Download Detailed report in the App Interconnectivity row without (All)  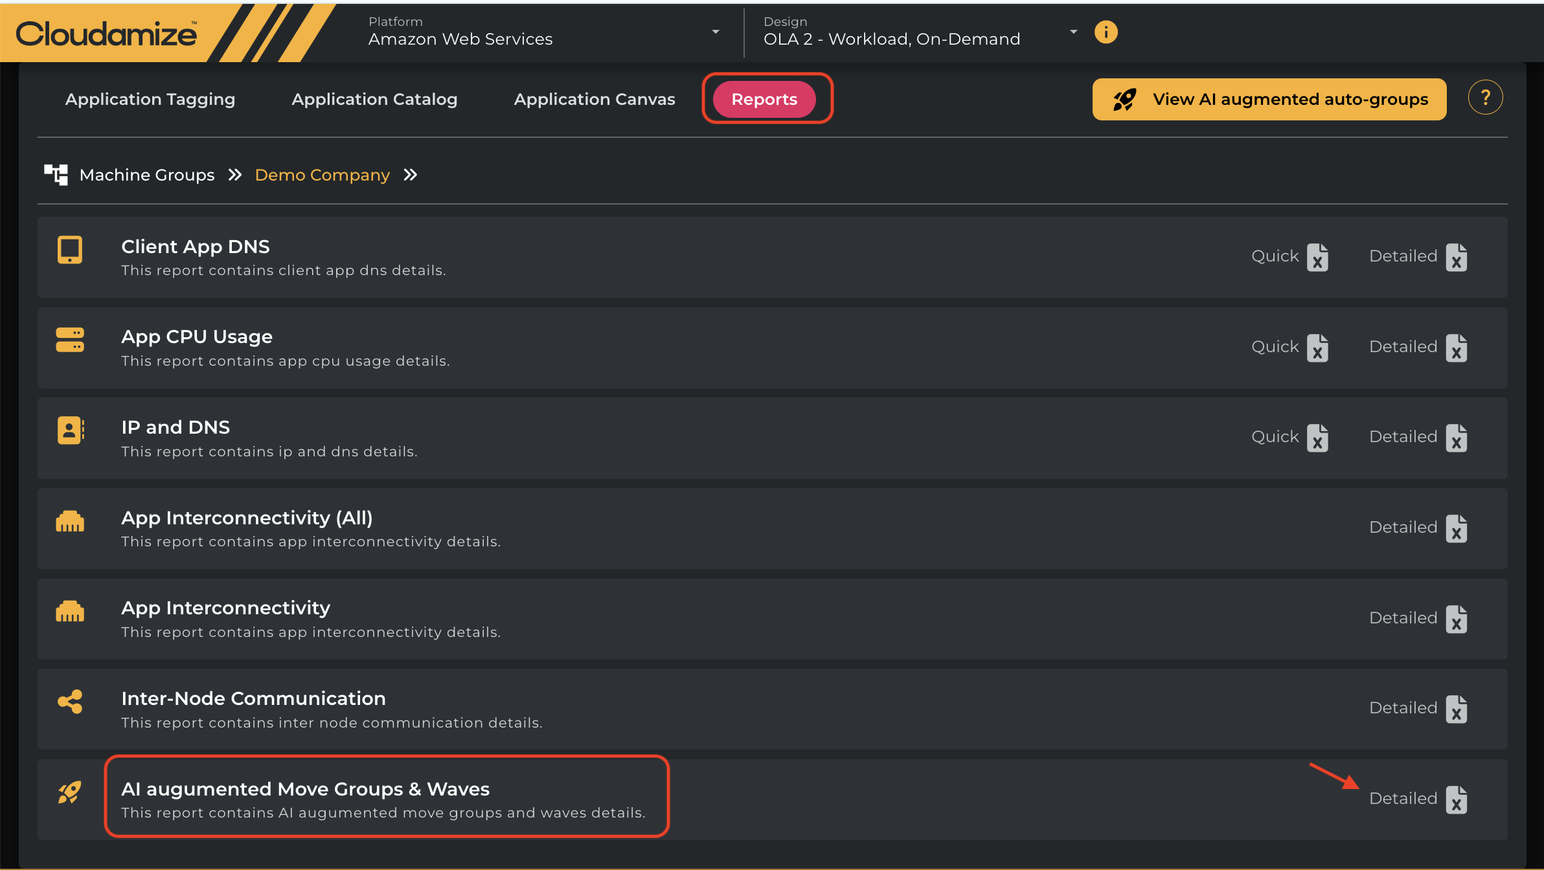point(1403,618)
